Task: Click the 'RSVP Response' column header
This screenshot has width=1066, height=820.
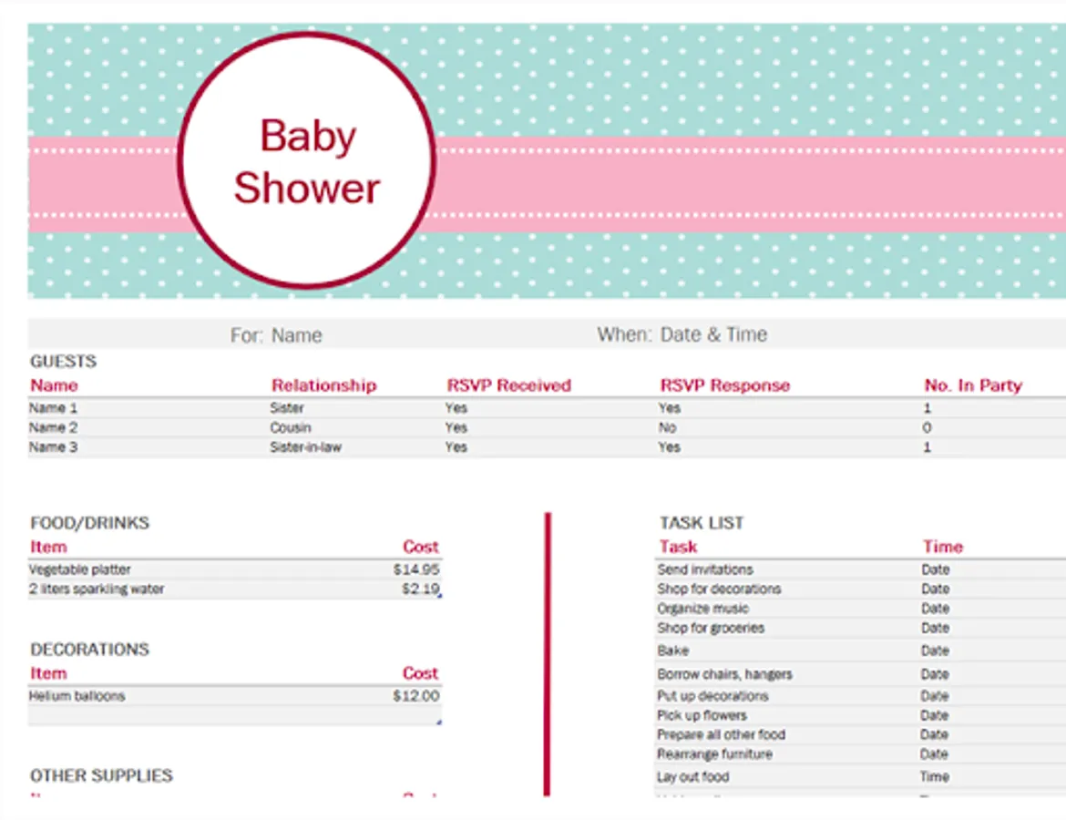Action: click(x=724, y=385)
